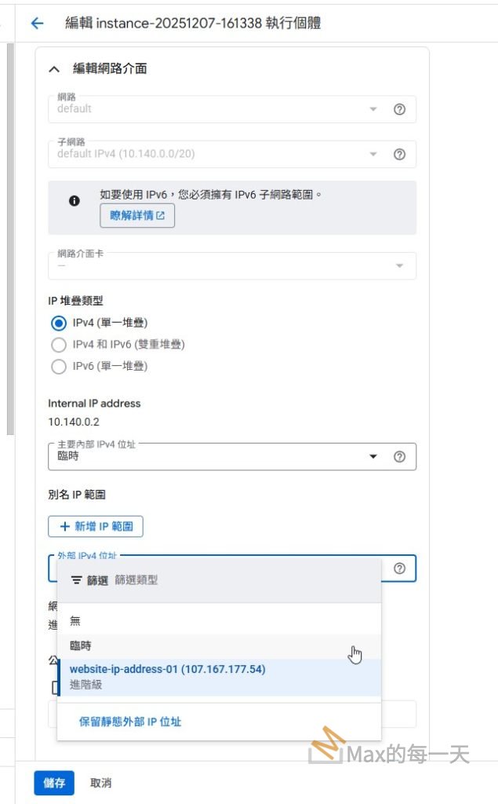This screenshot has width=498, height=804.
Task: Collapse the 編輯網路介面 section
Action: [54, 69]
